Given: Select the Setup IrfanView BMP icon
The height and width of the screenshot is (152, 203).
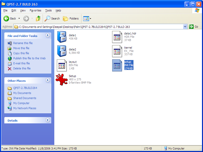Looking at the screenshot, I should point(62,80).
